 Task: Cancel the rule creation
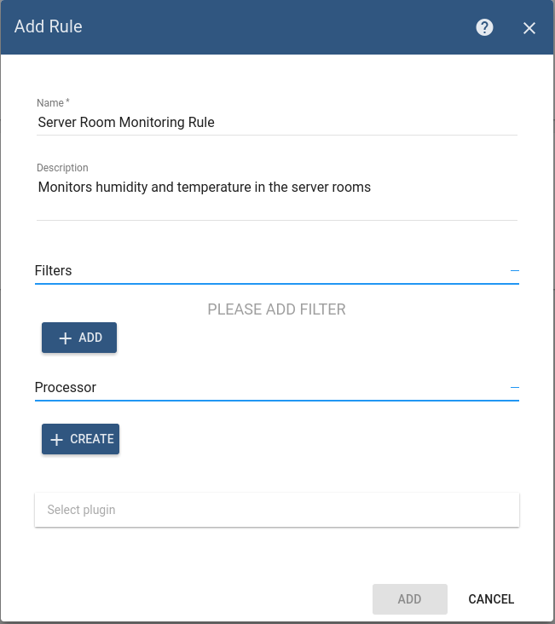[491, 599]
